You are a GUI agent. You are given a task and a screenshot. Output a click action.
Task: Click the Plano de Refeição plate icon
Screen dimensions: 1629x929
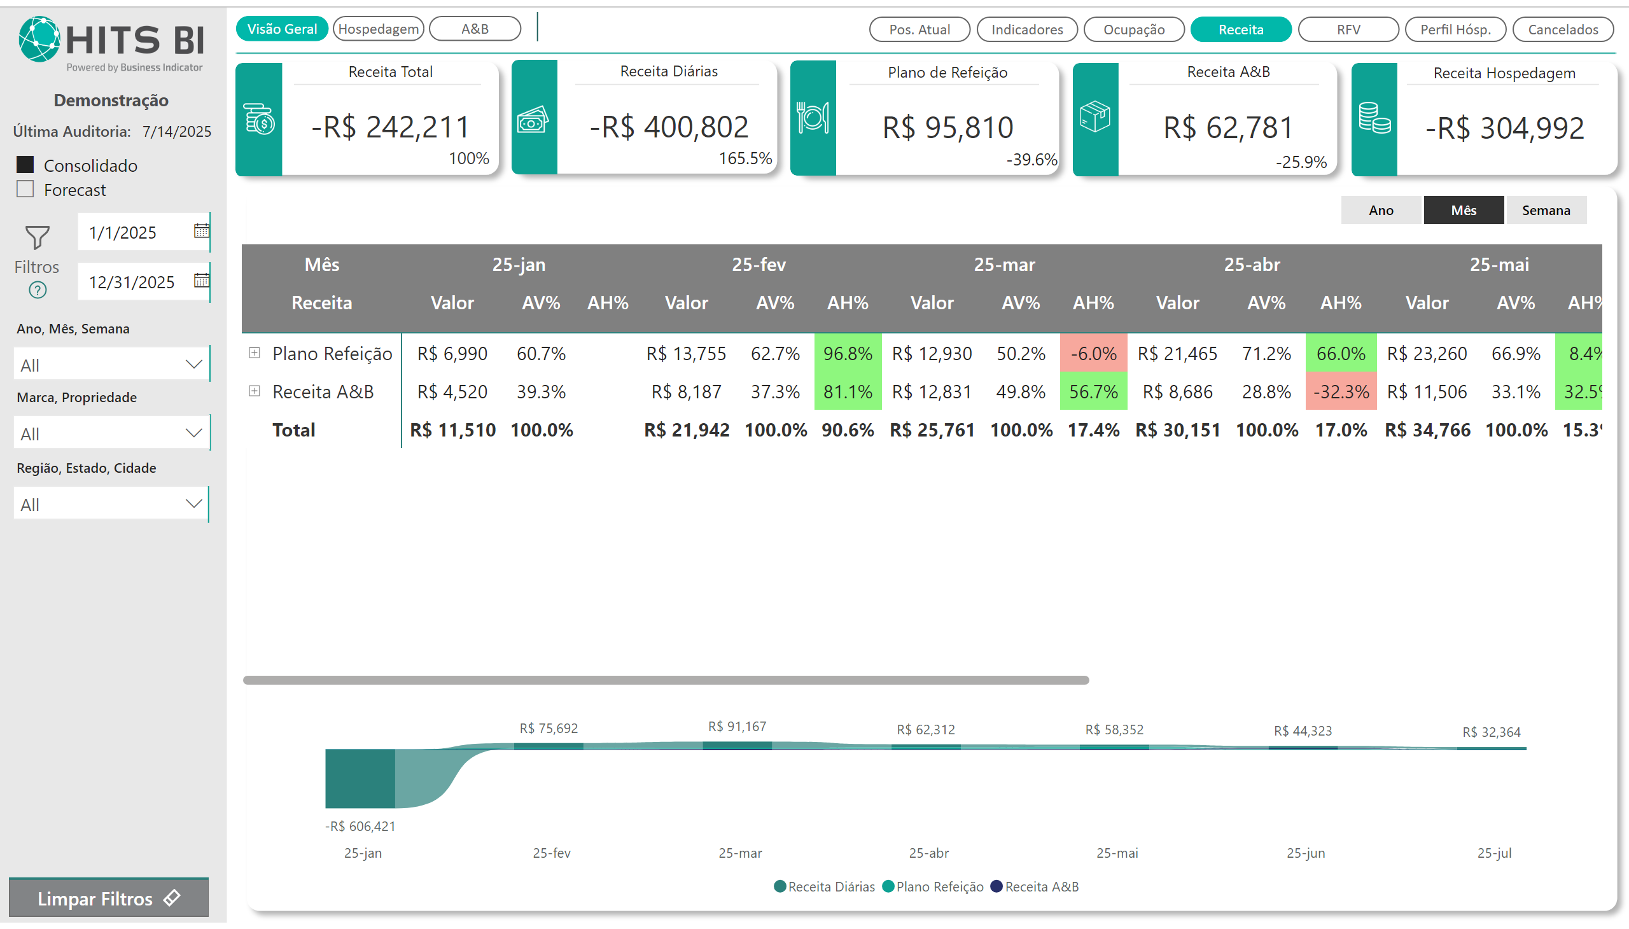click(x=812, y=118)
